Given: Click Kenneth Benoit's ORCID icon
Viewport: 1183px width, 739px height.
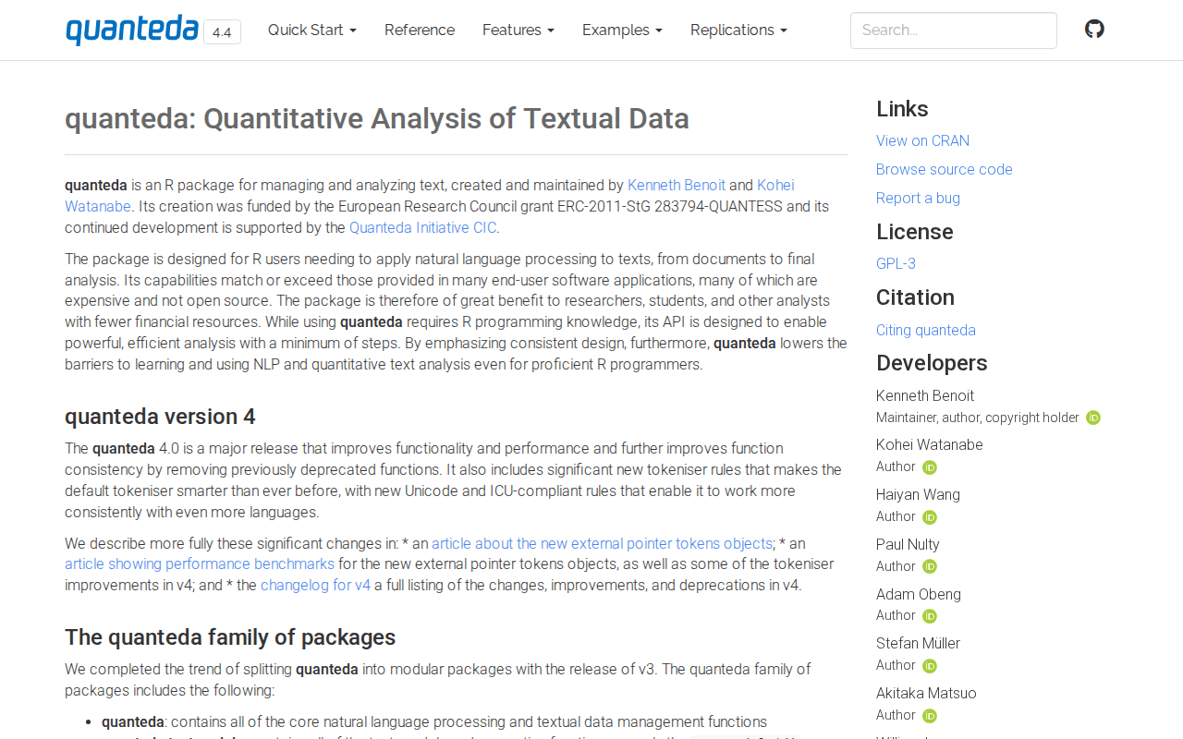Looking at the screenshot, I should coord(1093,418).
